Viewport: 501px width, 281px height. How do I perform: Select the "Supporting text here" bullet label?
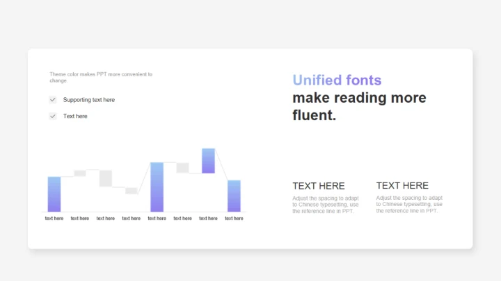pyautogui.click(x=89, y=100)
